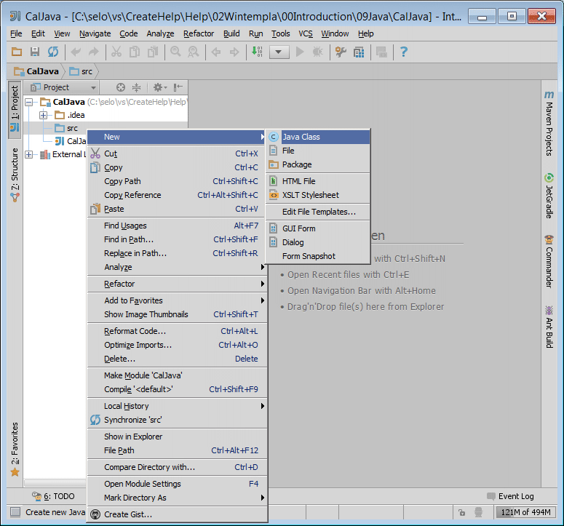Click the Make Project toolbar icon
The image size is (564, 526).
point(257,52)
